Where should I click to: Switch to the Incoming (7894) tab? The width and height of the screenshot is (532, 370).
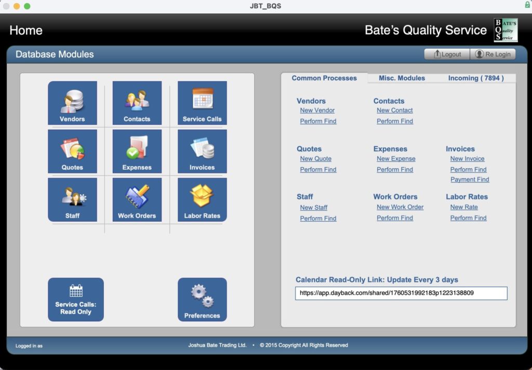(x=475, y=78)
